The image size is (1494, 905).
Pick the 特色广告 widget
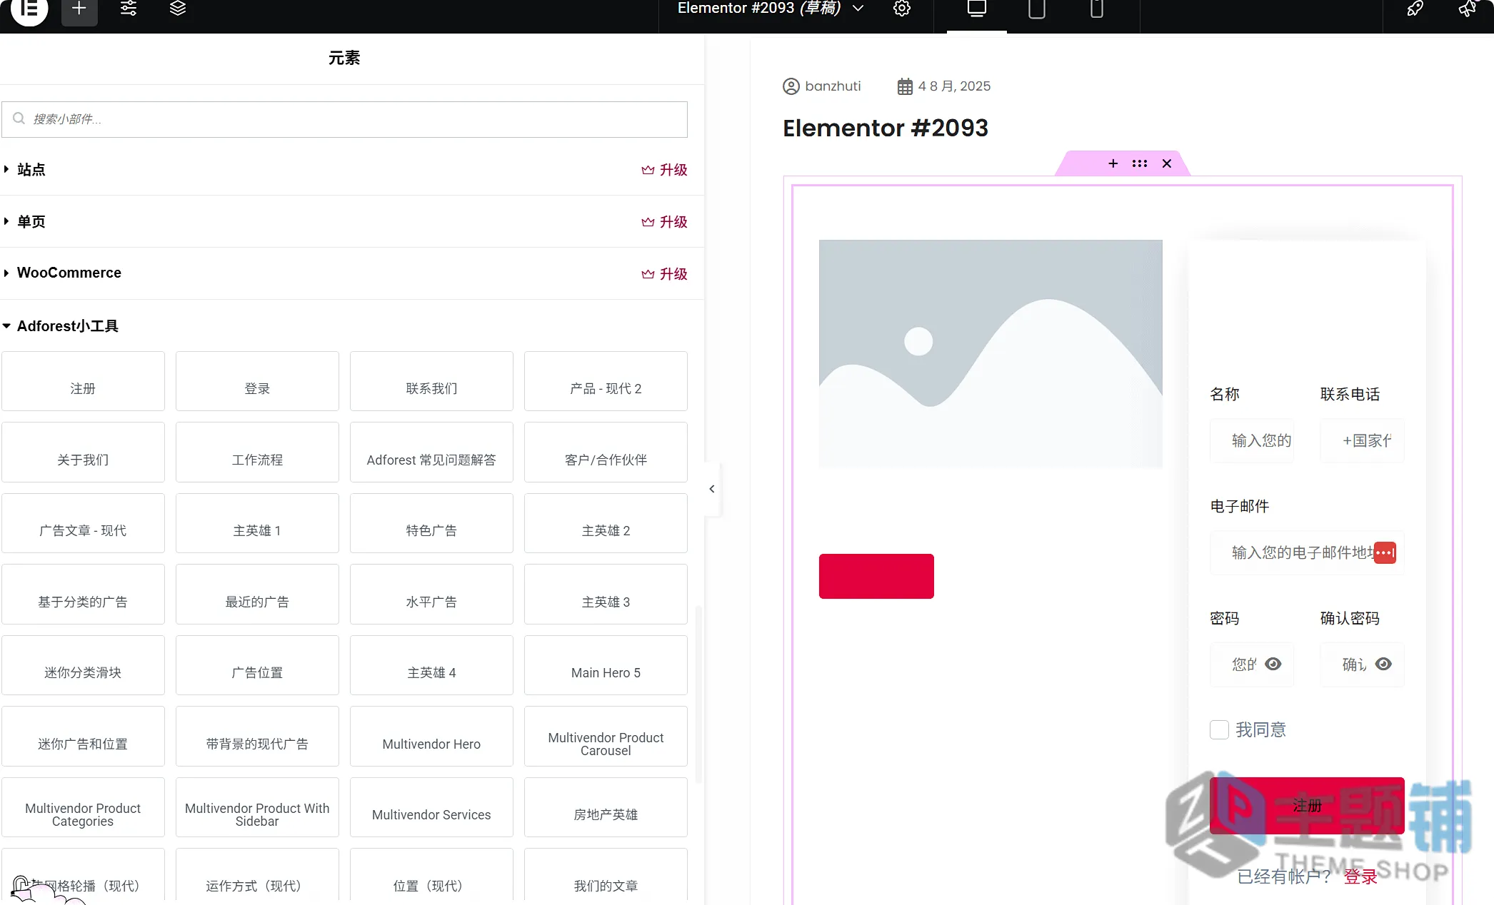tap(431, 523)
